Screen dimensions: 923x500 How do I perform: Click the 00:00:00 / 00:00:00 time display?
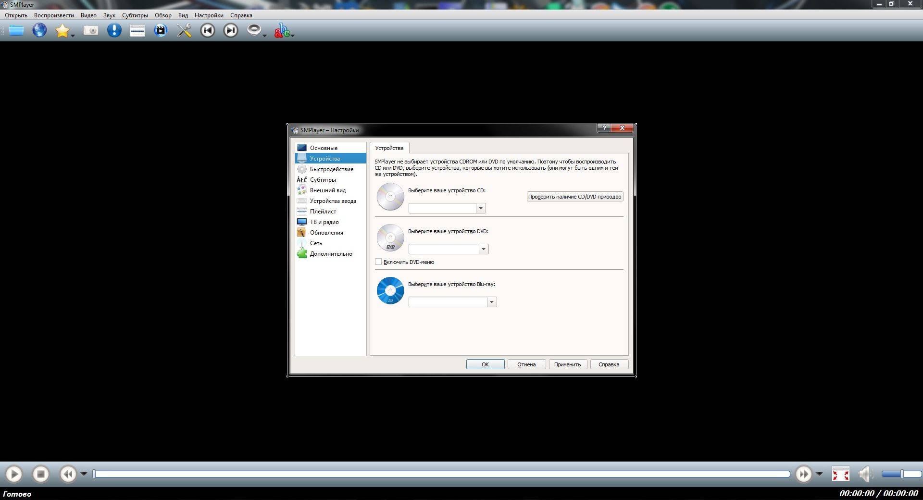[879, 493]
